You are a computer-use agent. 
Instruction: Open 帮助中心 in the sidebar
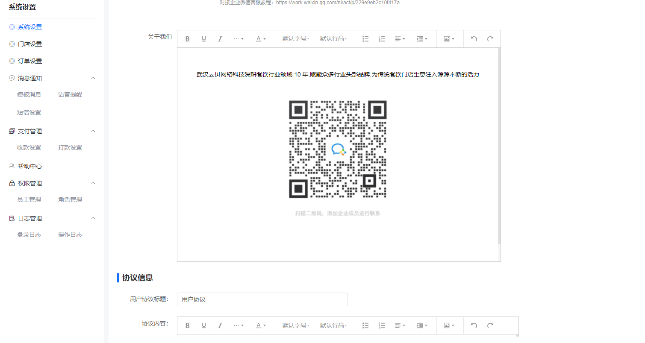(30, 166)
